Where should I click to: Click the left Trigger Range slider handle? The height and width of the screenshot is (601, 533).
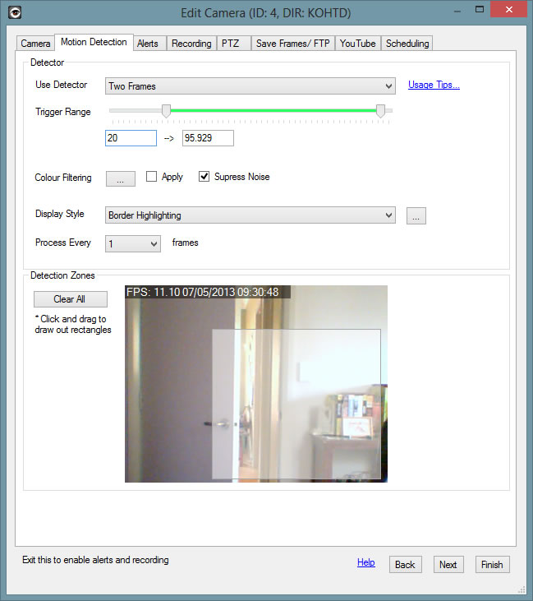[166, 111]
